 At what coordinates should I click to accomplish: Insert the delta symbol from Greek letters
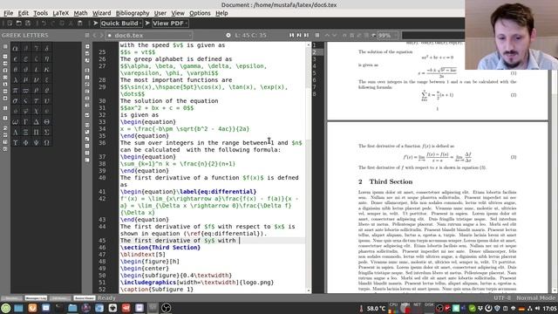coord(46,49)
